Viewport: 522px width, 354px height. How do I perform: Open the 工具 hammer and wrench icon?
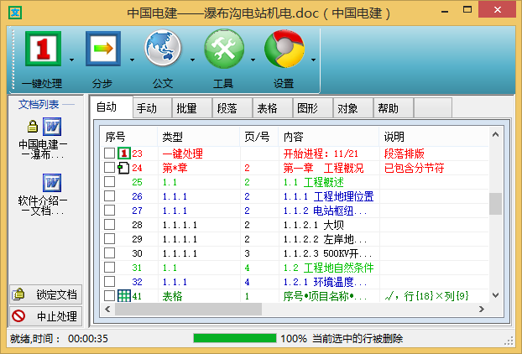coord(224,49)
